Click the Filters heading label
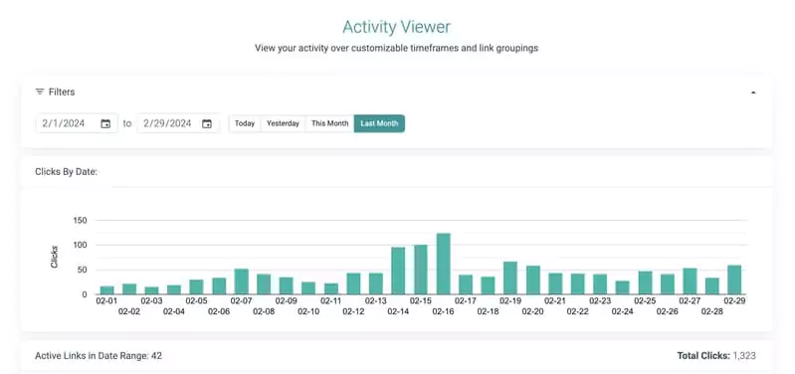The image size is (795, 374). tap(62, 92)
